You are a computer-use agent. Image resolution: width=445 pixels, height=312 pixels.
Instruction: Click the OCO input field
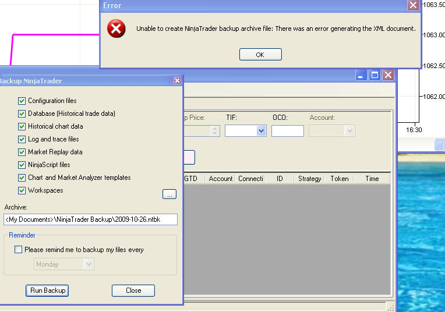288,131
